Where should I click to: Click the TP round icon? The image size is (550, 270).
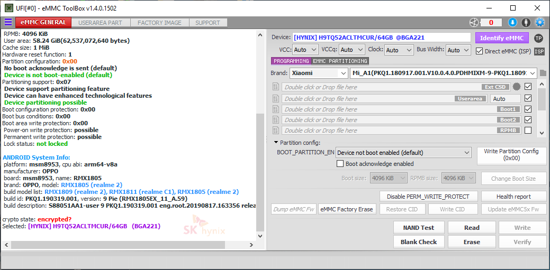pyautogui.click(x=538, y=38)
